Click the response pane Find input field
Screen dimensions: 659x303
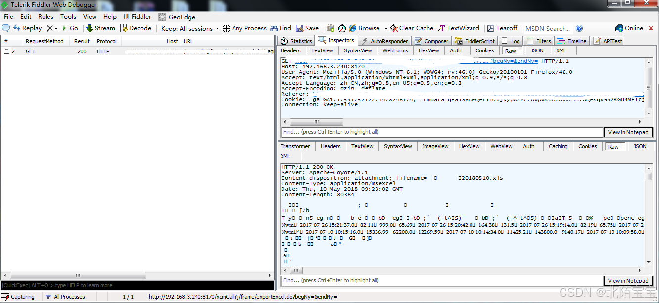tap(442, 281)
